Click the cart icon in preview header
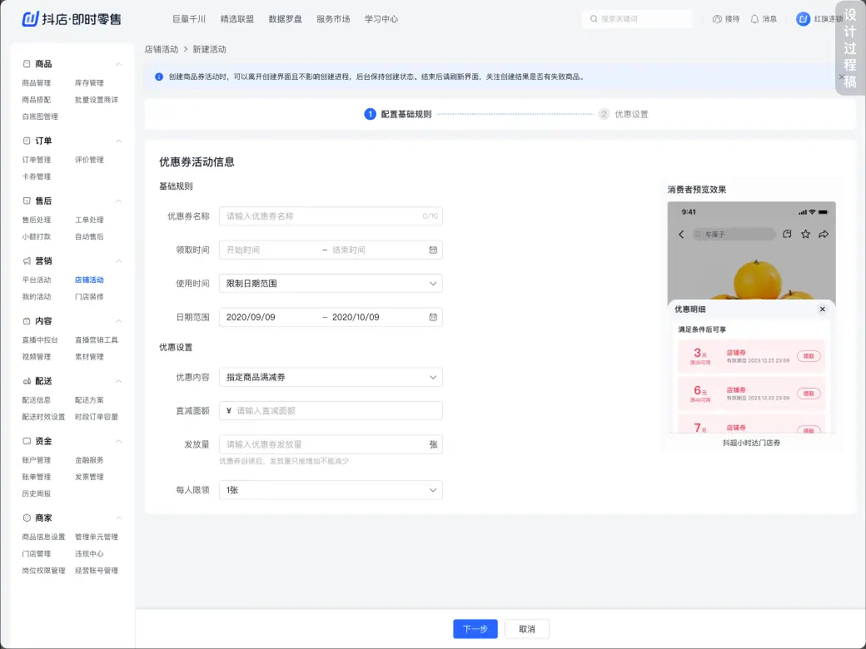The image size is (866, 649). coord(787,234)
